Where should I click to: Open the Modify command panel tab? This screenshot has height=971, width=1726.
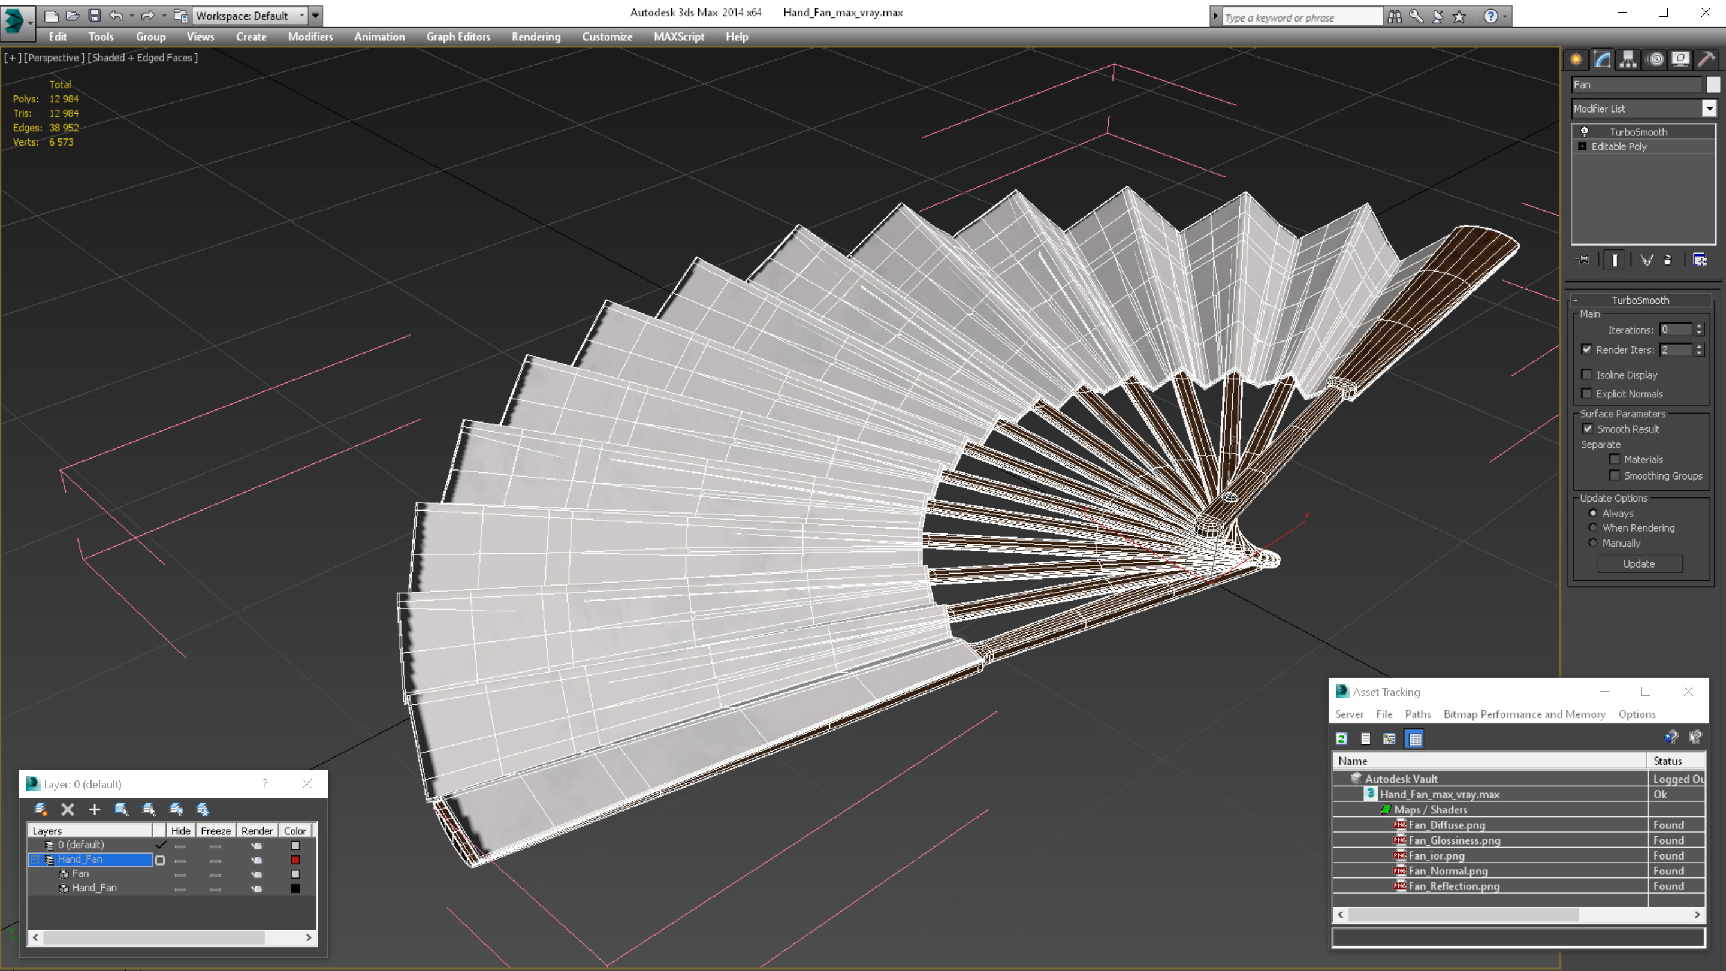pyautogui.click(x=1602, y=59)
